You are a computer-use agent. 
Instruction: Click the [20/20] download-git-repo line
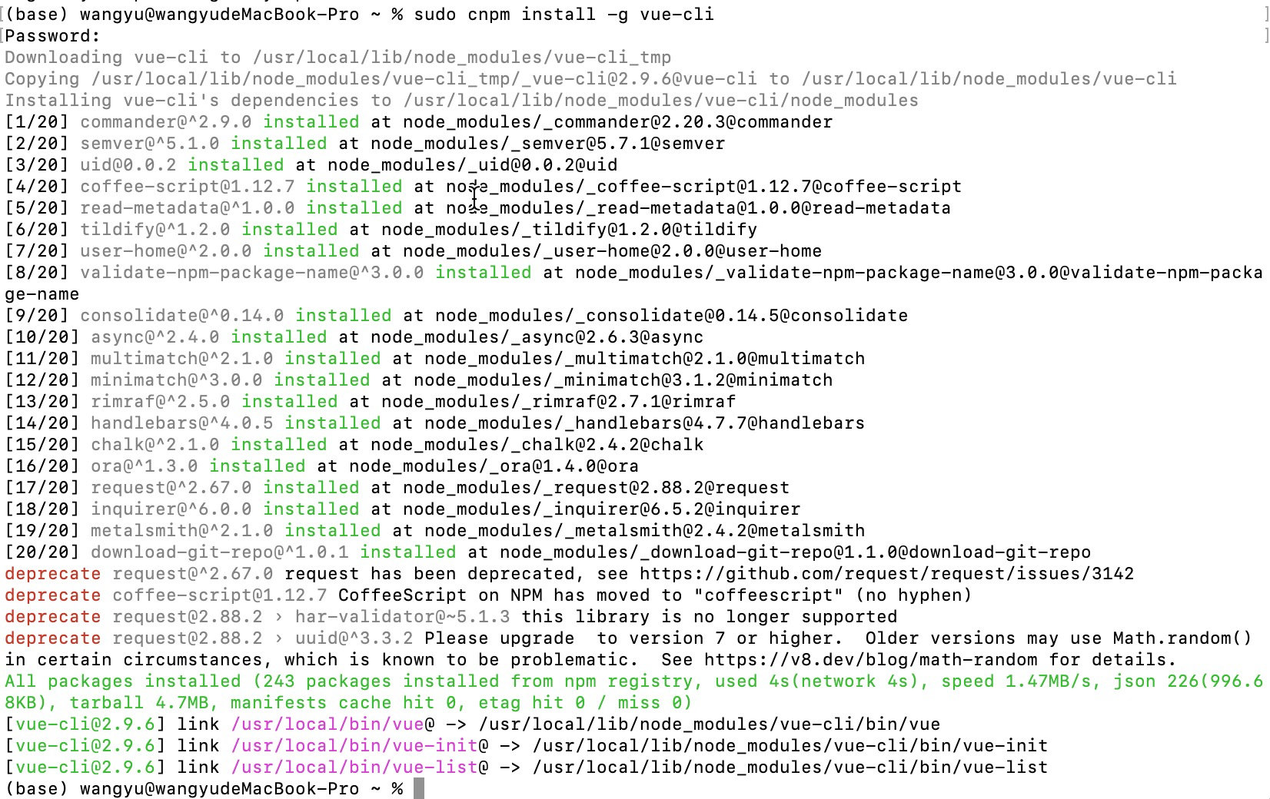[547, 552]
